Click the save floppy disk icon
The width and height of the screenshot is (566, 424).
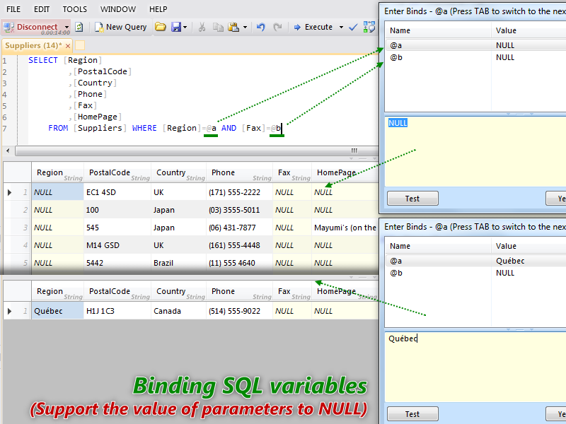click(x=175, y=27)
